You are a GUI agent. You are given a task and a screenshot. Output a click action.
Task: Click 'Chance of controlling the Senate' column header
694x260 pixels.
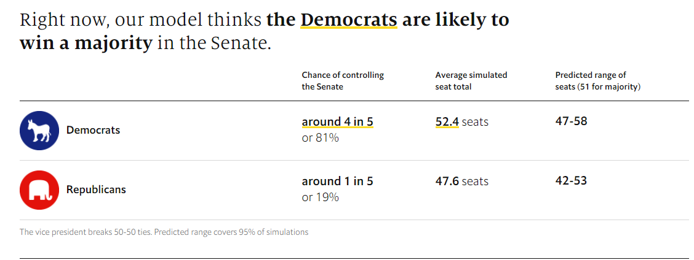(343, 81)
